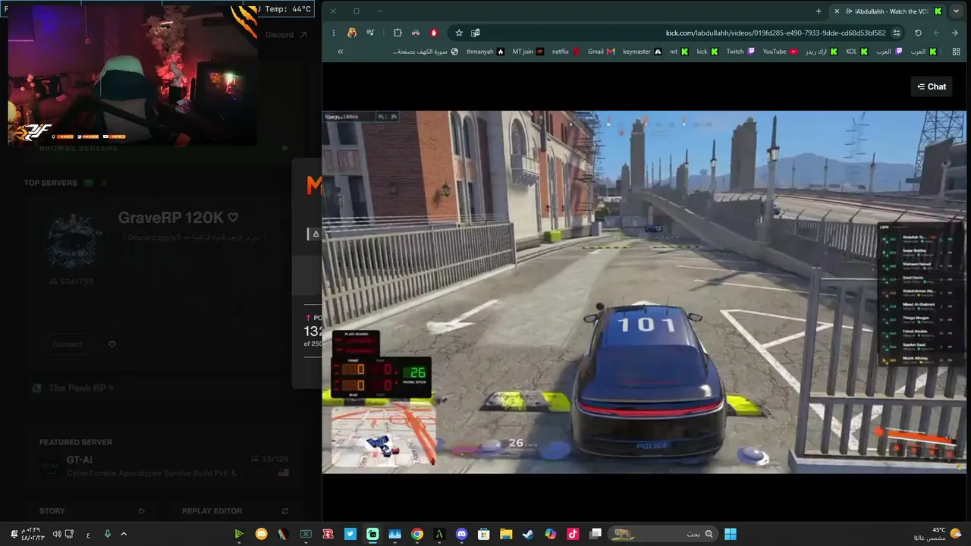This screenshot has height=546, width=971.
Task: Open Discord from the taskbar
Action: tap(462, 534)
